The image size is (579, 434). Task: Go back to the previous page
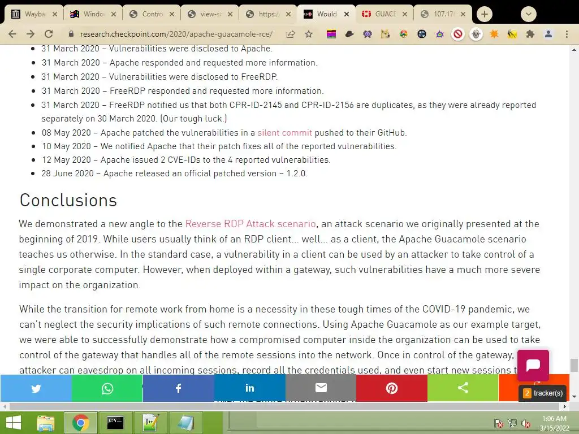pyautogui.click(x=12, y=34)
